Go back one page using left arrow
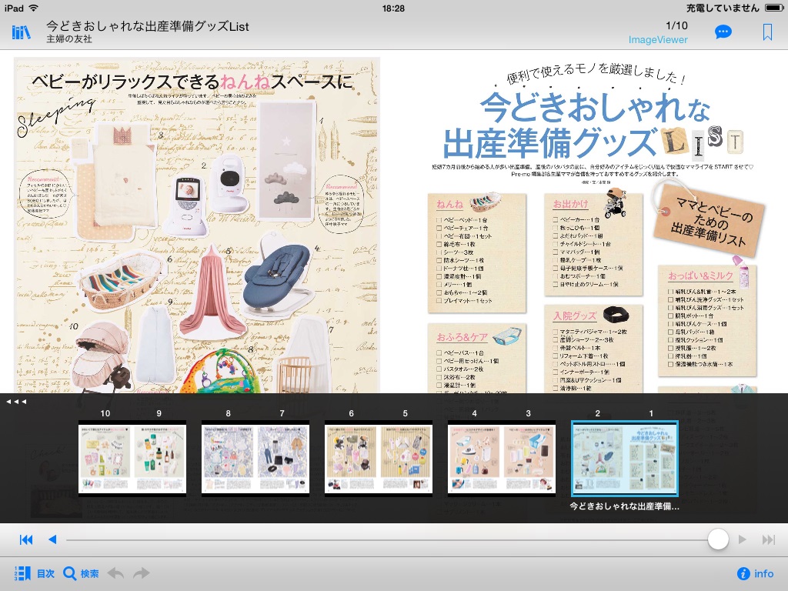The height and width of the screenshot is (591, 788). [52, 539]
